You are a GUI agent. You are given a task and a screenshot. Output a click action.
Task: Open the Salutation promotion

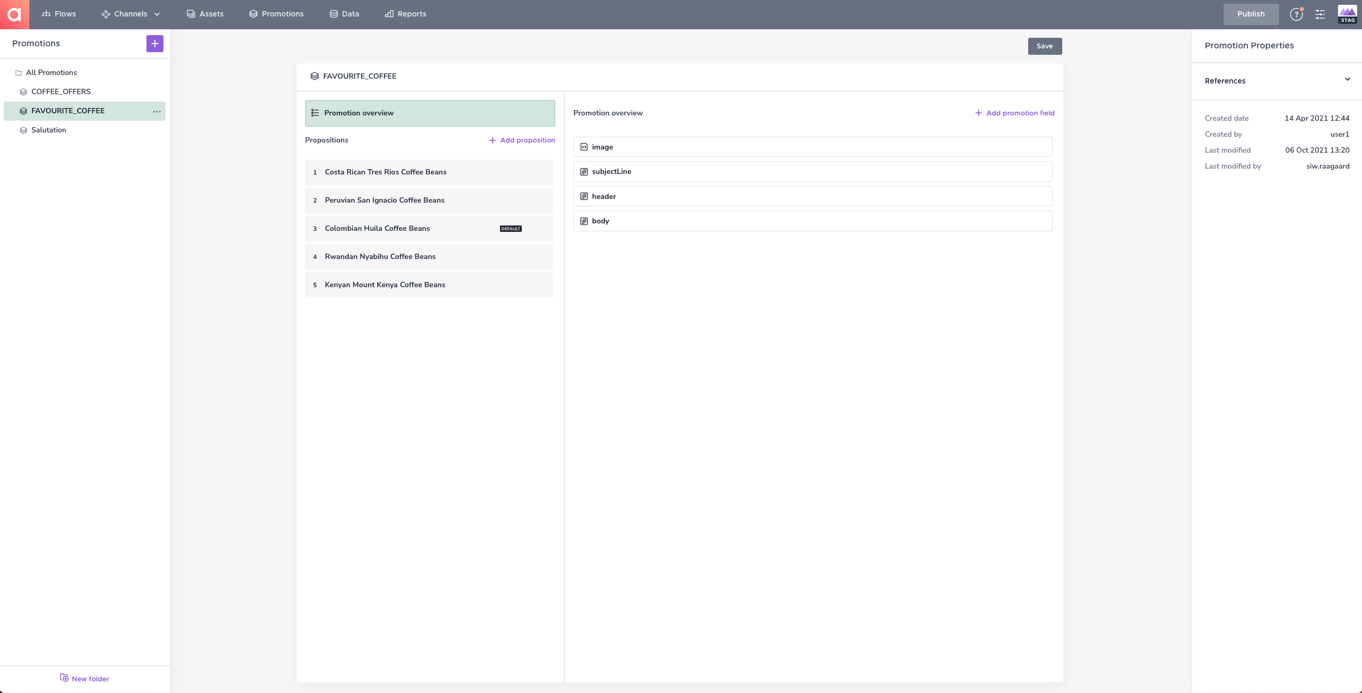coord(48,130)
